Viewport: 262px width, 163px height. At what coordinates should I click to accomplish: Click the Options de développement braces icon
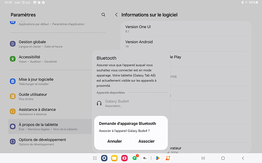coord(13,141)
